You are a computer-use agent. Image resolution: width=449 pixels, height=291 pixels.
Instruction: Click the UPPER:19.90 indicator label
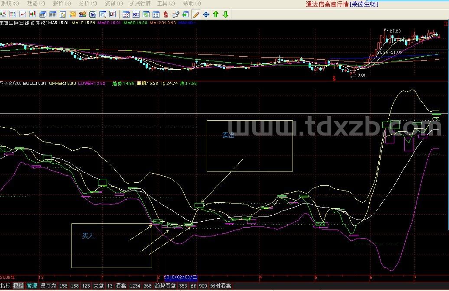62,84
